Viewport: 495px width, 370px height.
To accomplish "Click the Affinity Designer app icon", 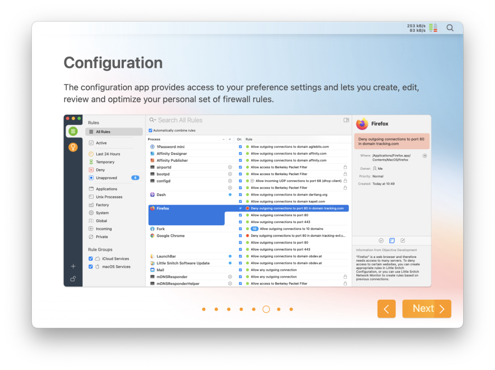I will (x=152, y=154).
